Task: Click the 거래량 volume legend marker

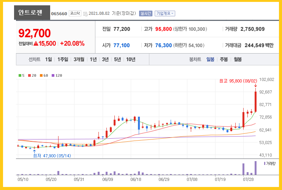Action: (x=265, y=163)
